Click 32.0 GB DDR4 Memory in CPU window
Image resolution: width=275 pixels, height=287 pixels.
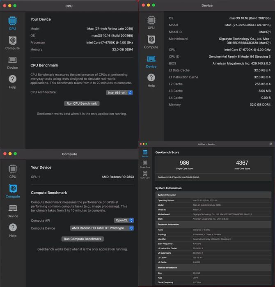tap(122, 49)
